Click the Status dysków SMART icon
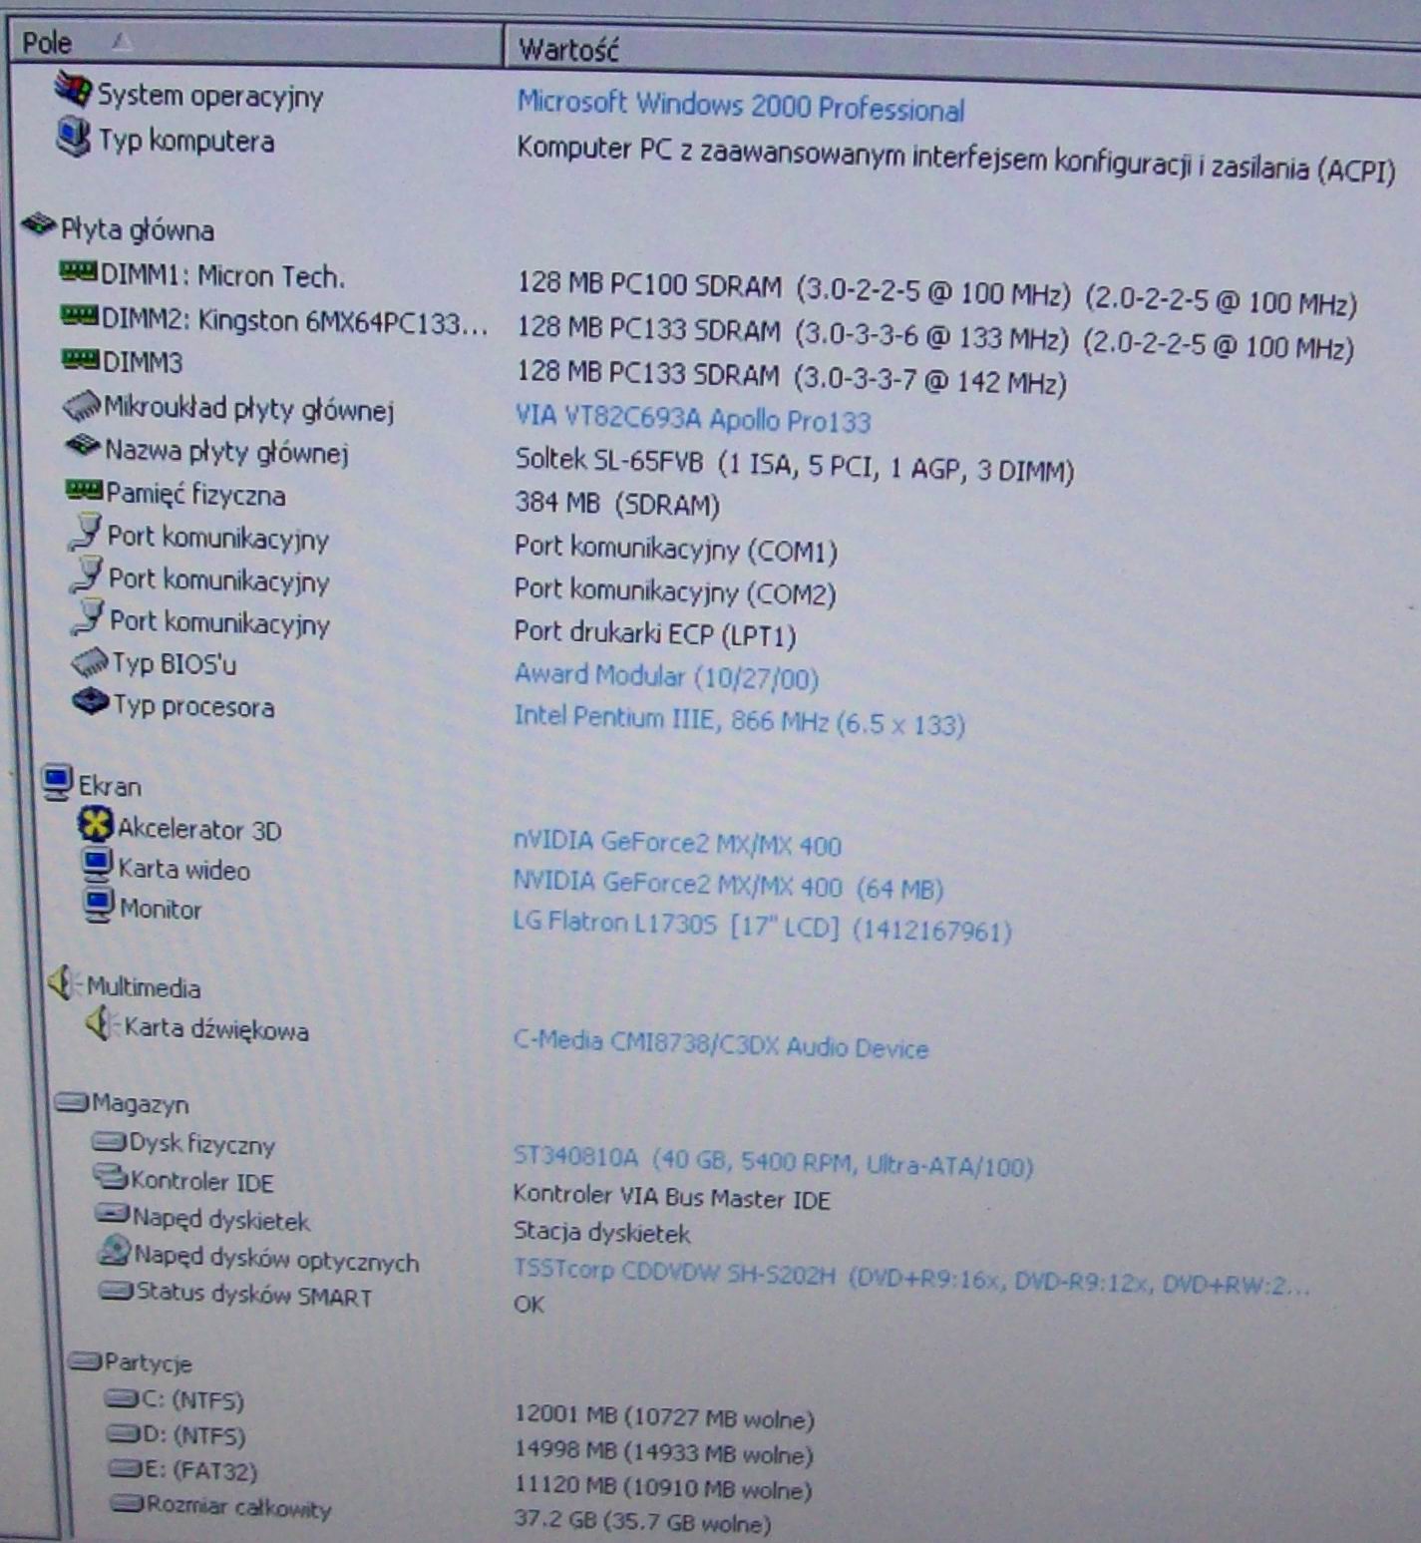 [x=116, y=1291]
